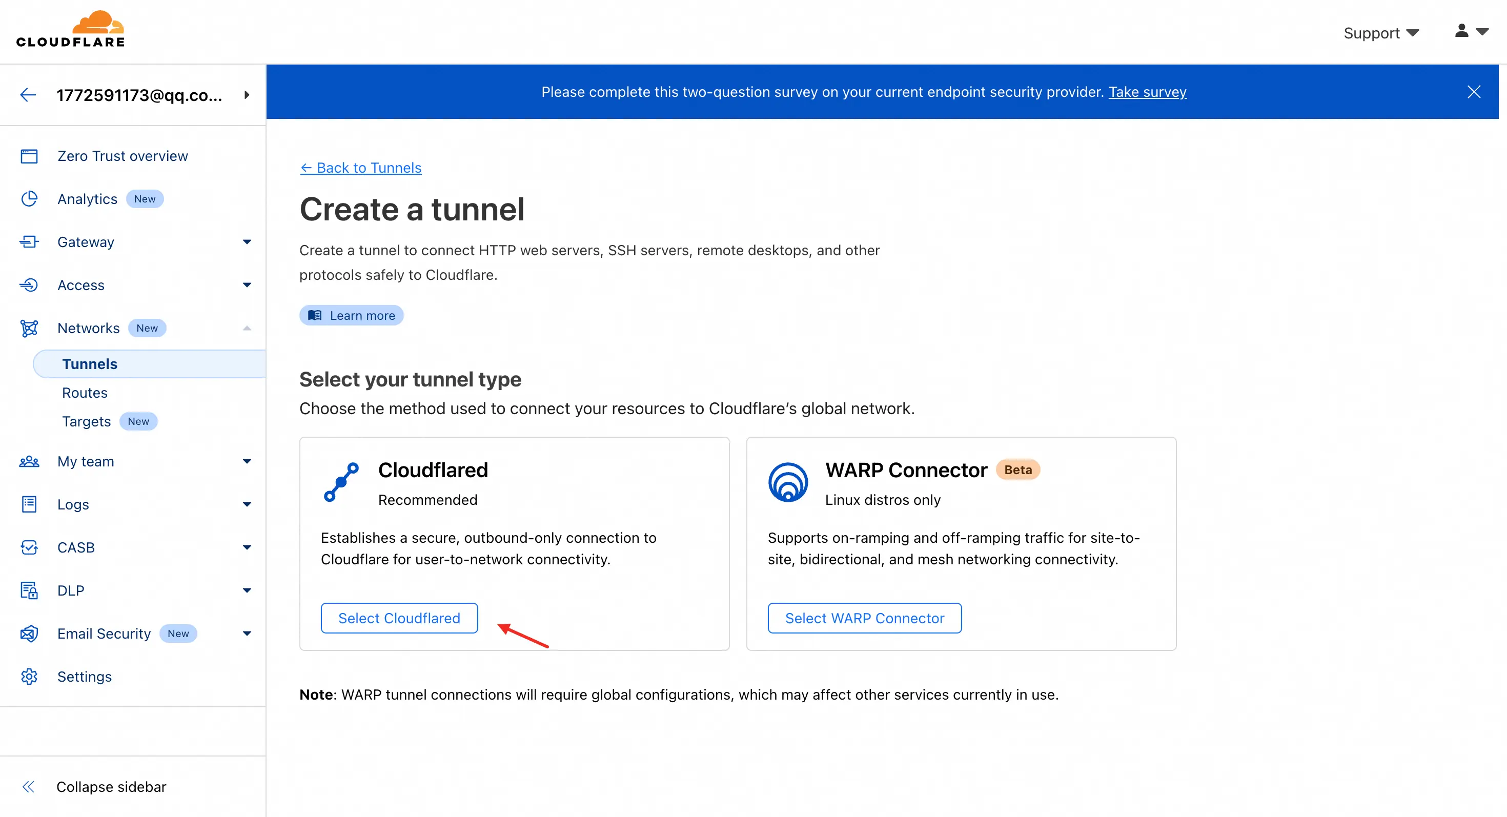This screenshot has height=817, width=1507.
Task: Expand the Logs menu chevron
Action: tap(247, 504)
